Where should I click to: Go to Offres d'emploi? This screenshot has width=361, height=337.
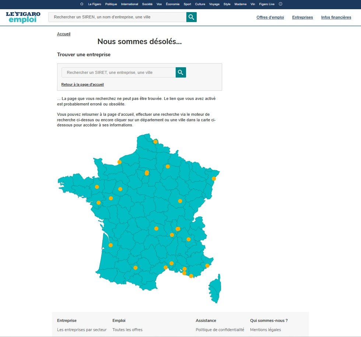[270, 18]
